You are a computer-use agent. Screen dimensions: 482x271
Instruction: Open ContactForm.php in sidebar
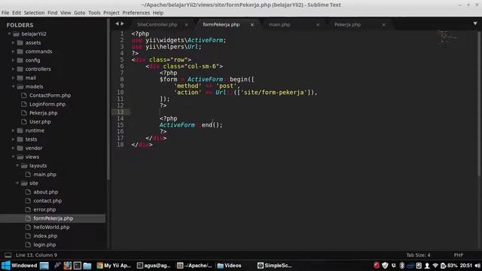50,96
